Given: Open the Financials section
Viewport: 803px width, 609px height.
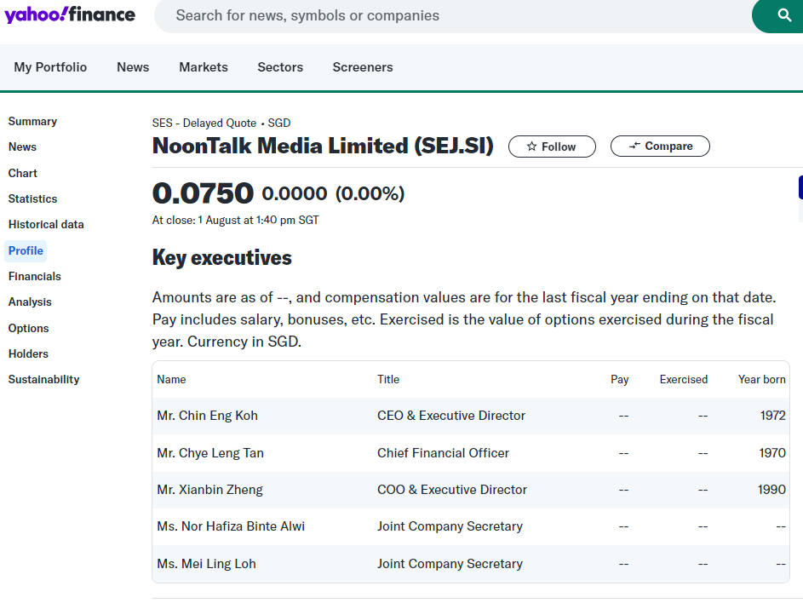Looking at the screenshot, I should (x=34, y=277).
